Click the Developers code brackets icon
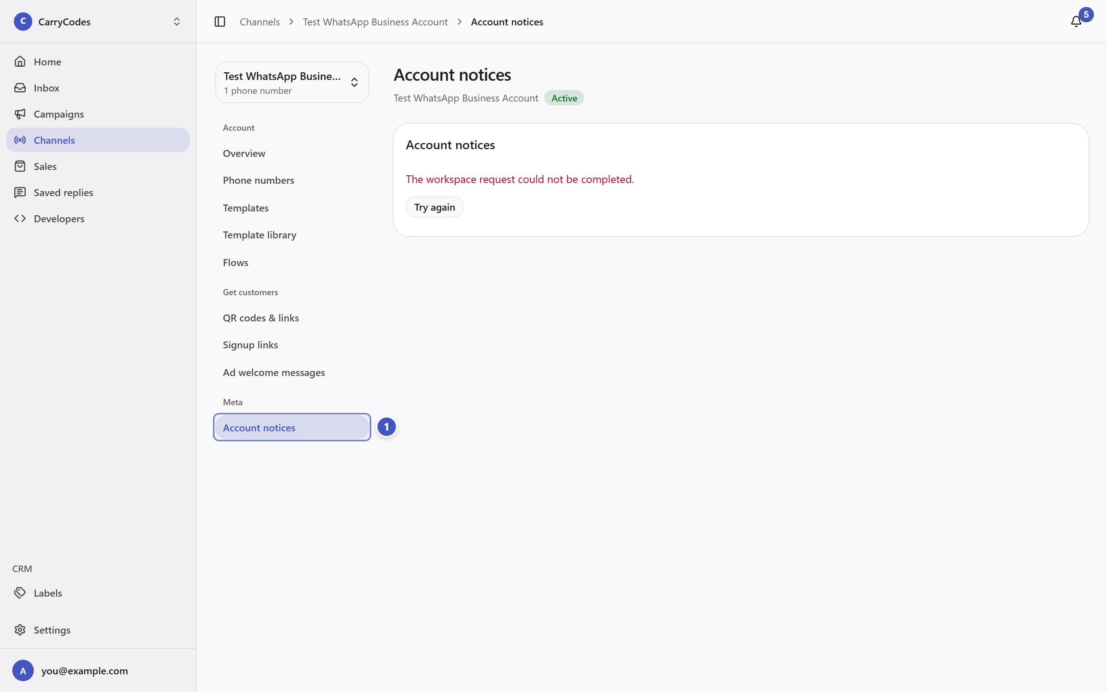This screenshot has height=692, width=1107. [x=20, y=218]
